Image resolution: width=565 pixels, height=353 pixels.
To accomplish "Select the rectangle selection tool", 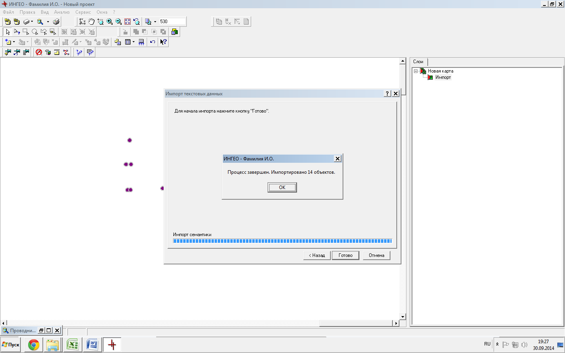I will coord(26,32).
